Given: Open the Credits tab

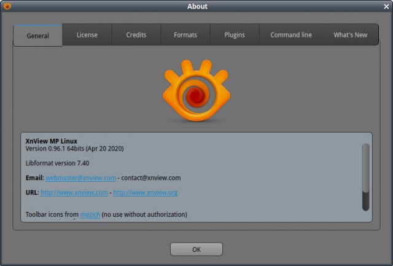Looking at the screenshot, I should coord(136,34).
